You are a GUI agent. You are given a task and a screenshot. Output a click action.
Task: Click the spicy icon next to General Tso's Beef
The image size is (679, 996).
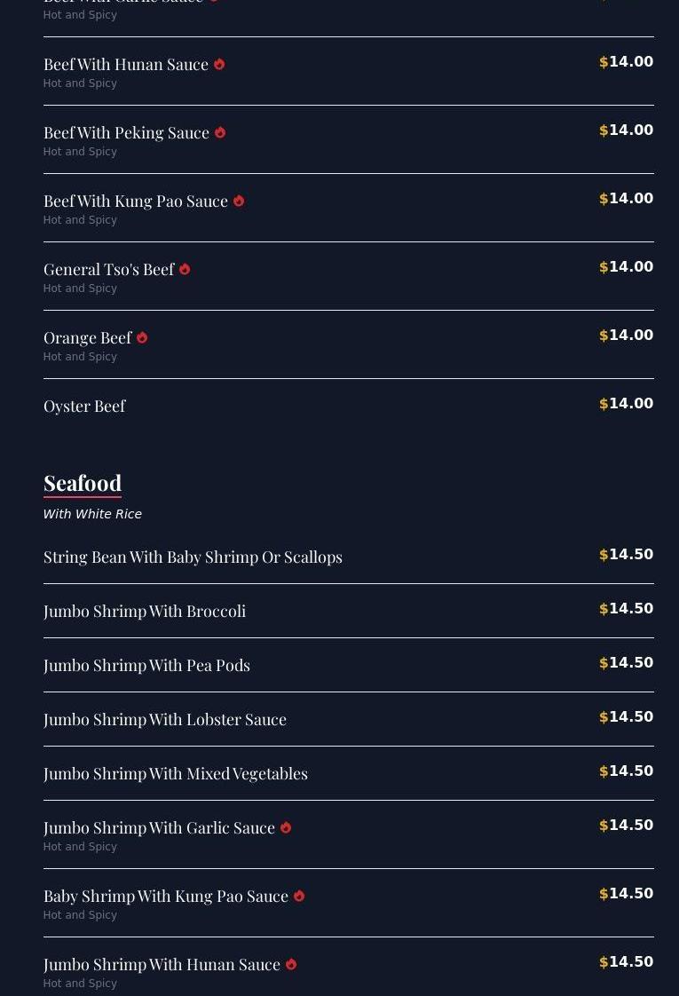[185, 270]
